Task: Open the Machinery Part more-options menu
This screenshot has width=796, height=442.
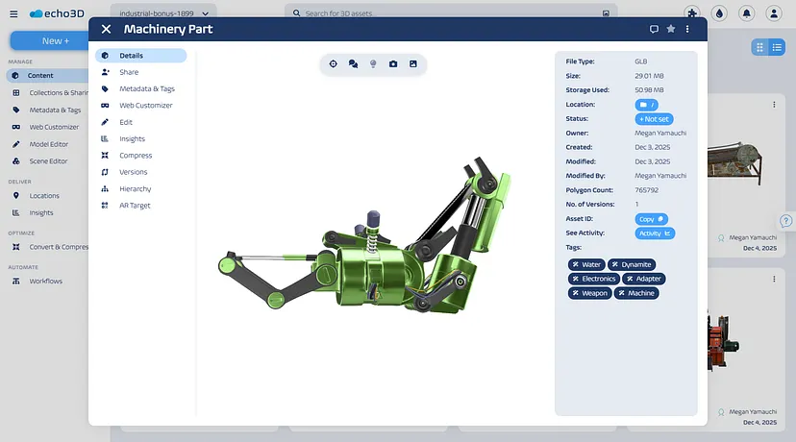Action: click(x=687, y=30)
